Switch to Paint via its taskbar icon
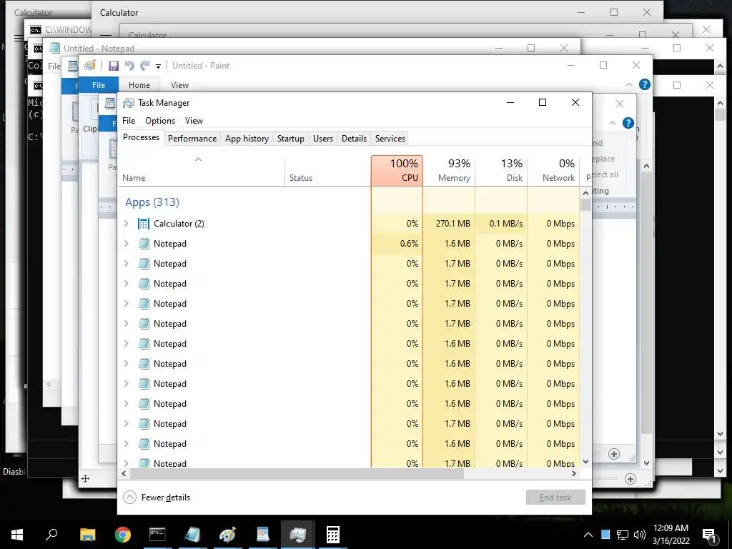732x549 pixels. click(227, 535)
